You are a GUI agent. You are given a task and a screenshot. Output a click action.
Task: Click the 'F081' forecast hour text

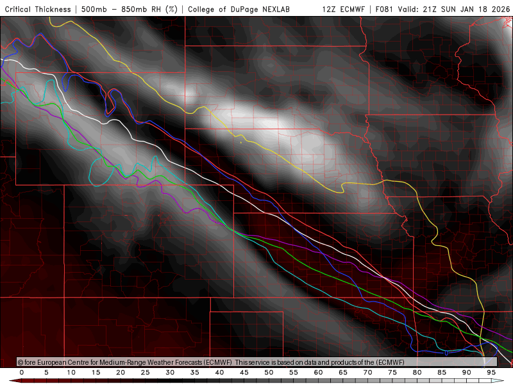click(384, 9)
